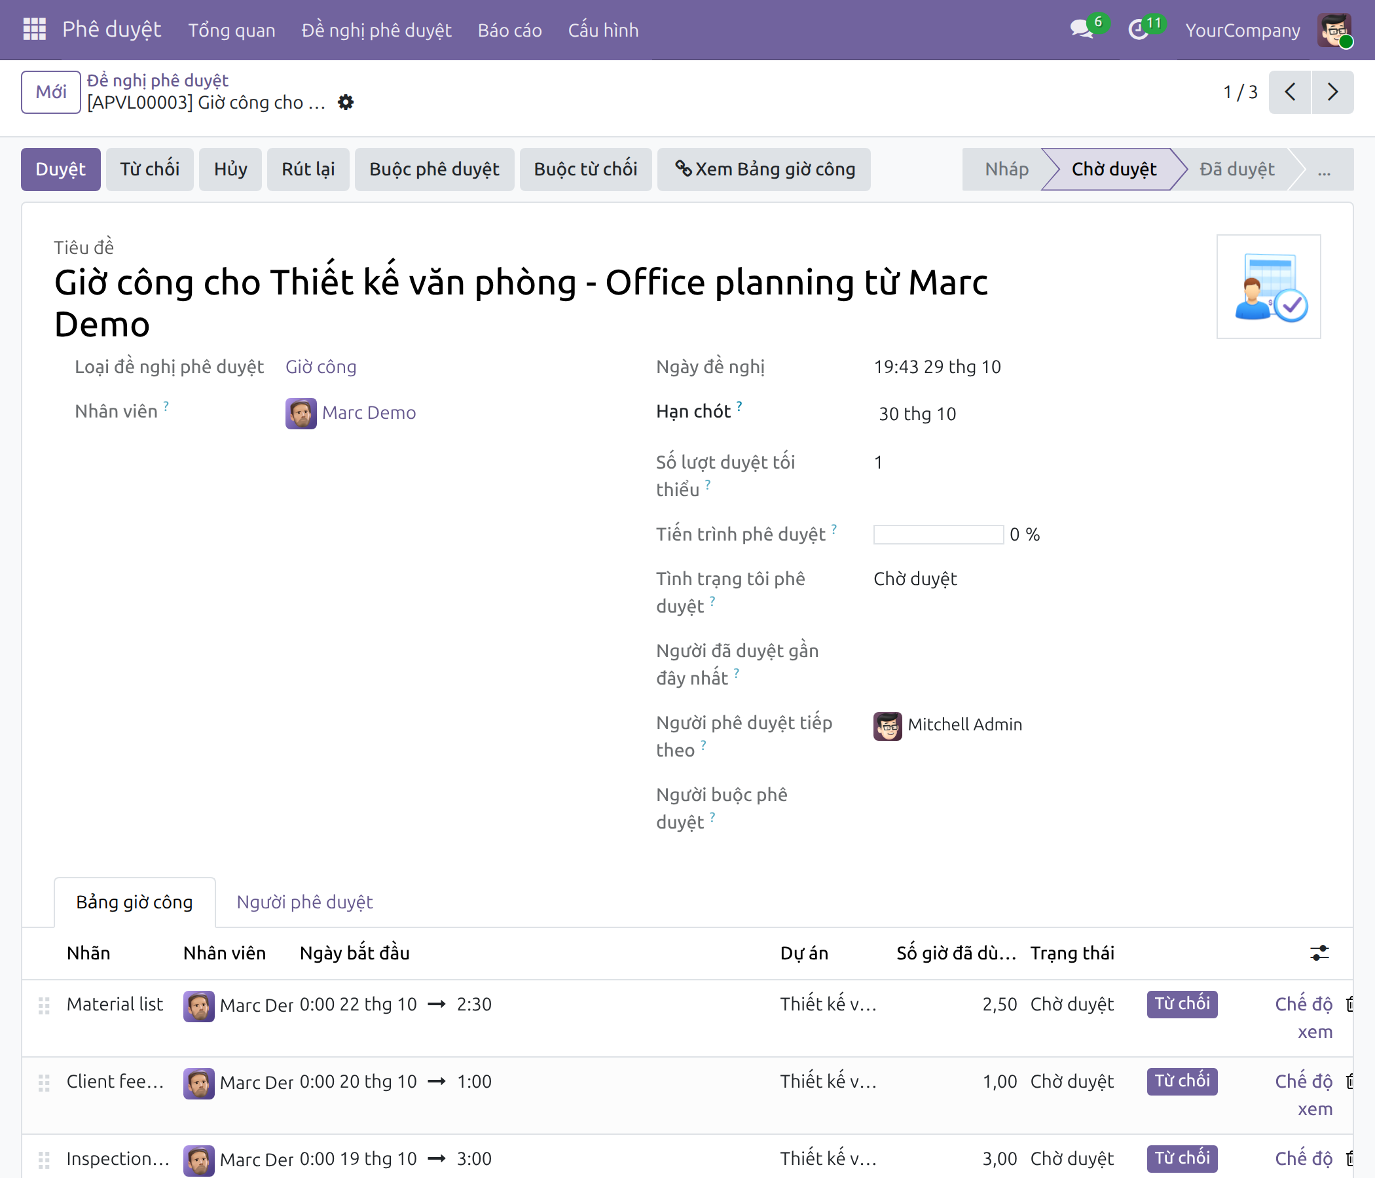Click the Duyệt approve button
Image resolution: width=1375 pixels, height=1178 pixels.
coord(60,169)
